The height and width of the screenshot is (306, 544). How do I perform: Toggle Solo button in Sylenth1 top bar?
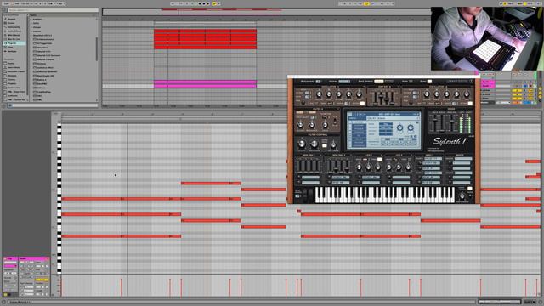coord(411,82)
